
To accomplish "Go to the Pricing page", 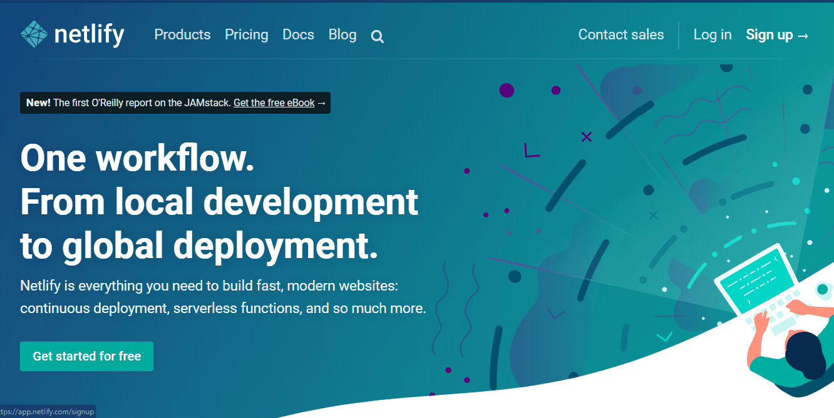I will pyautogui.click(x=246, y=35).
